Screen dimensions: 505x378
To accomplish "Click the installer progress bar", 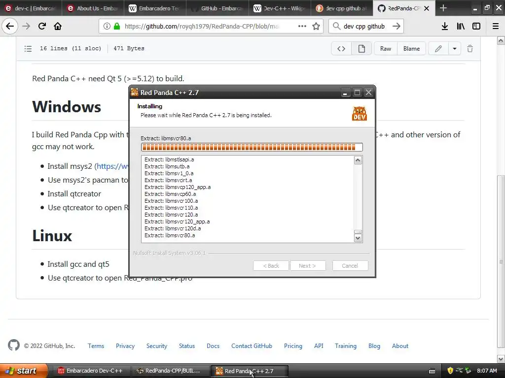I will pos(252,147).
